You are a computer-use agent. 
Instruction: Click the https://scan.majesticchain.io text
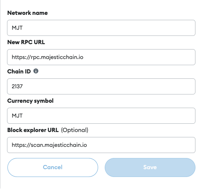pyautogui.click(x=49, y=145)
